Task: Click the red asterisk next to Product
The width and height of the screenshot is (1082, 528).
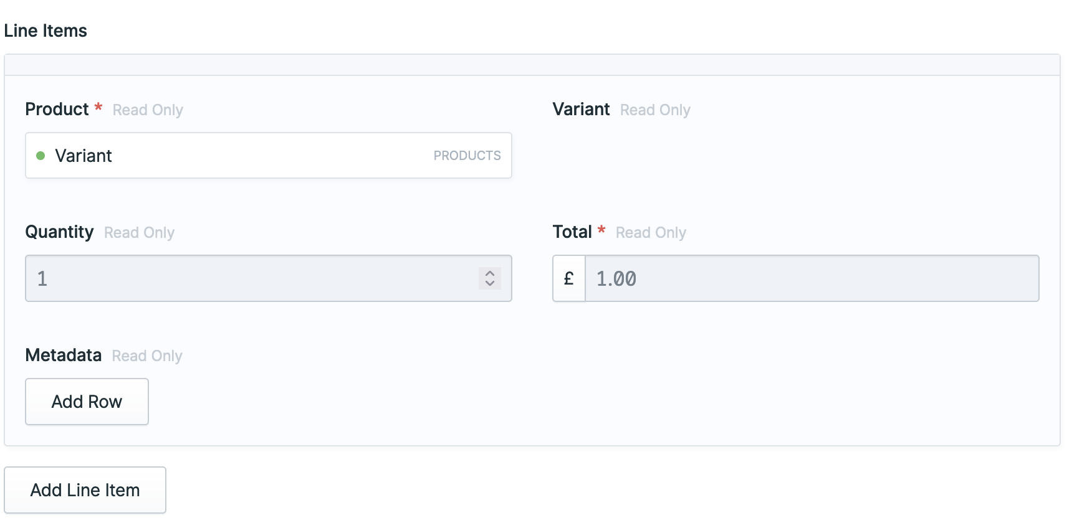Action: tap(98, 107)
